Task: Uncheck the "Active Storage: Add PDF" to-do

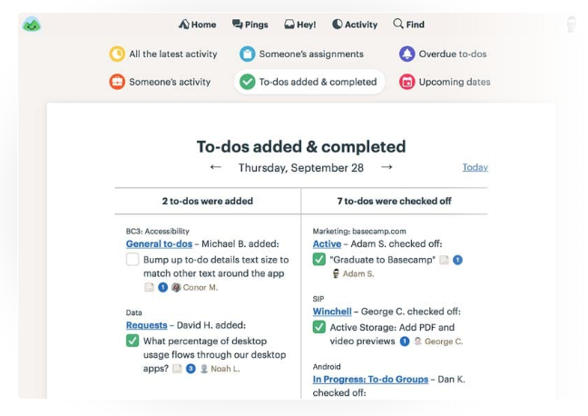Action: coord(319,327)
